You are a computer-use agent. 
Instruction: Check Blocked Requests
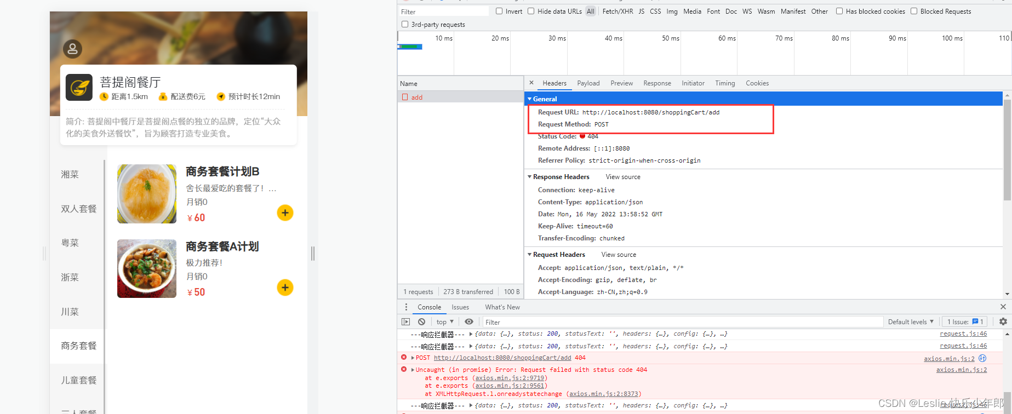914,11
